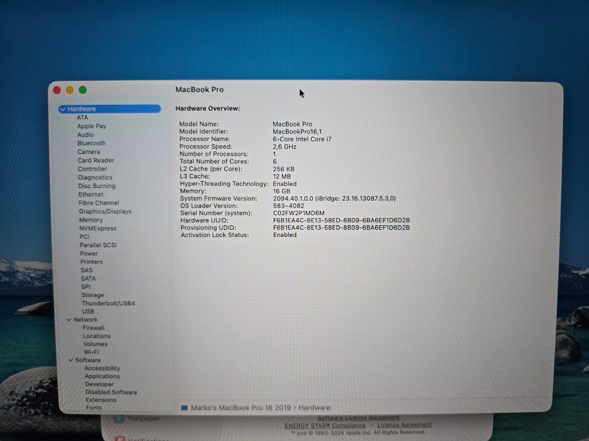
Task: Click the Processor Speed value 2,6 GHz
Action: pos(284,146)
